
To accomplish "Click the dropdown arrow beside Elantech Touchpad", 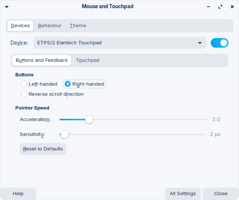I will click(x=200, y=43).
